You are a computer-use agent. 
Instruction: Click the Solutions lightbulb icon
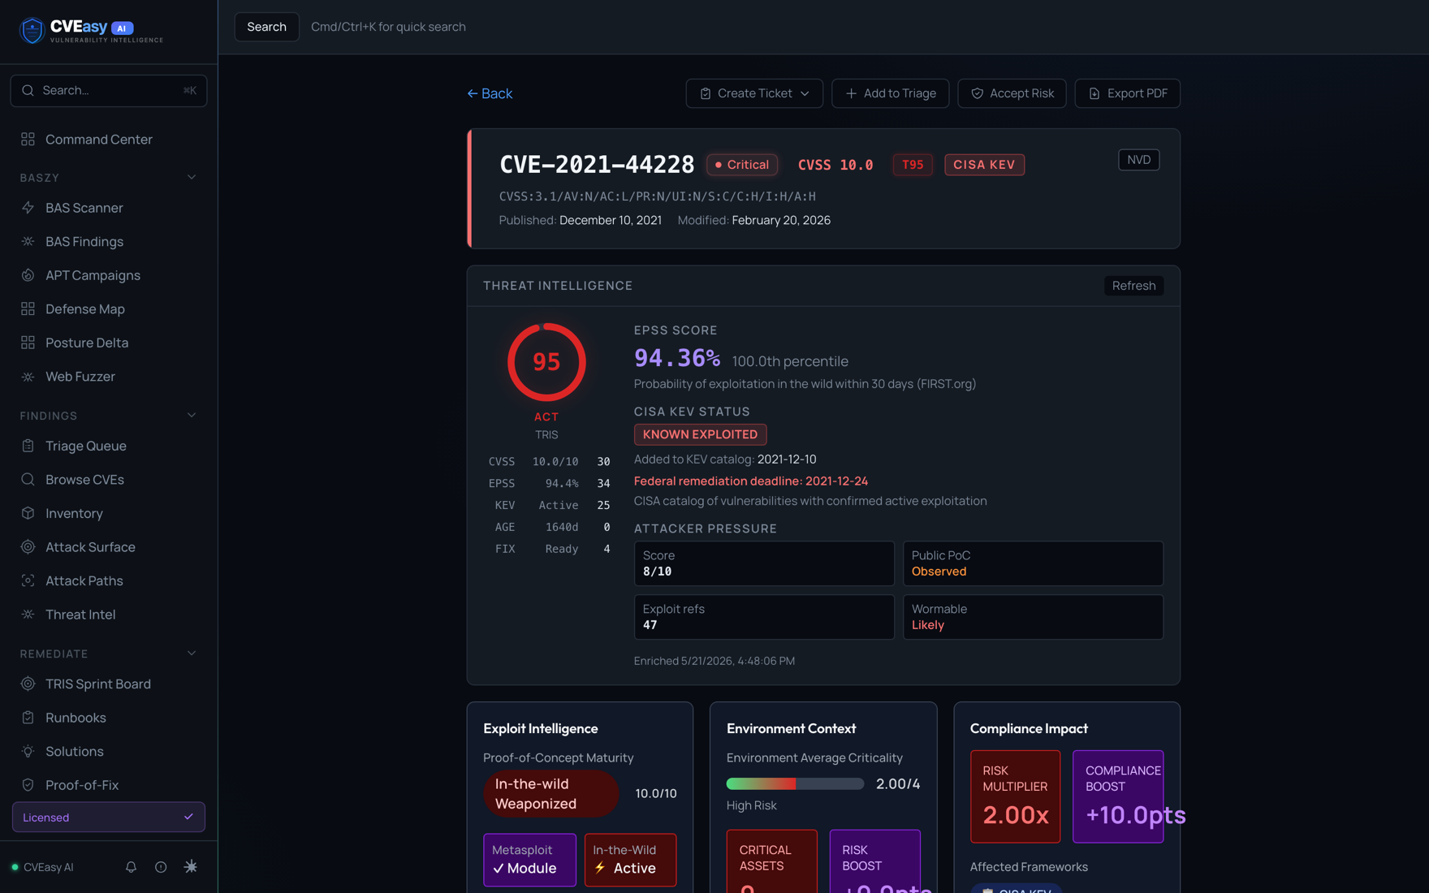pos(28,752)
